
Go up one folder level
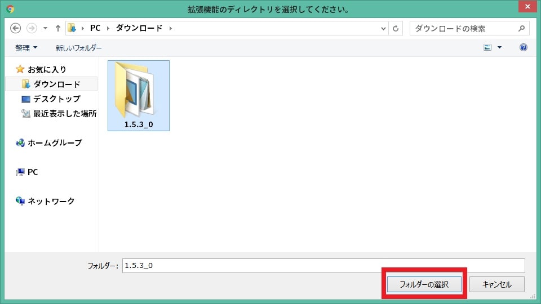(x=57, y=28)
